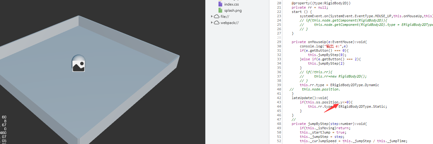The height and width of the screenshot is (144, 433).
Task: Select the file:// tree label
Action: point(225,16)
